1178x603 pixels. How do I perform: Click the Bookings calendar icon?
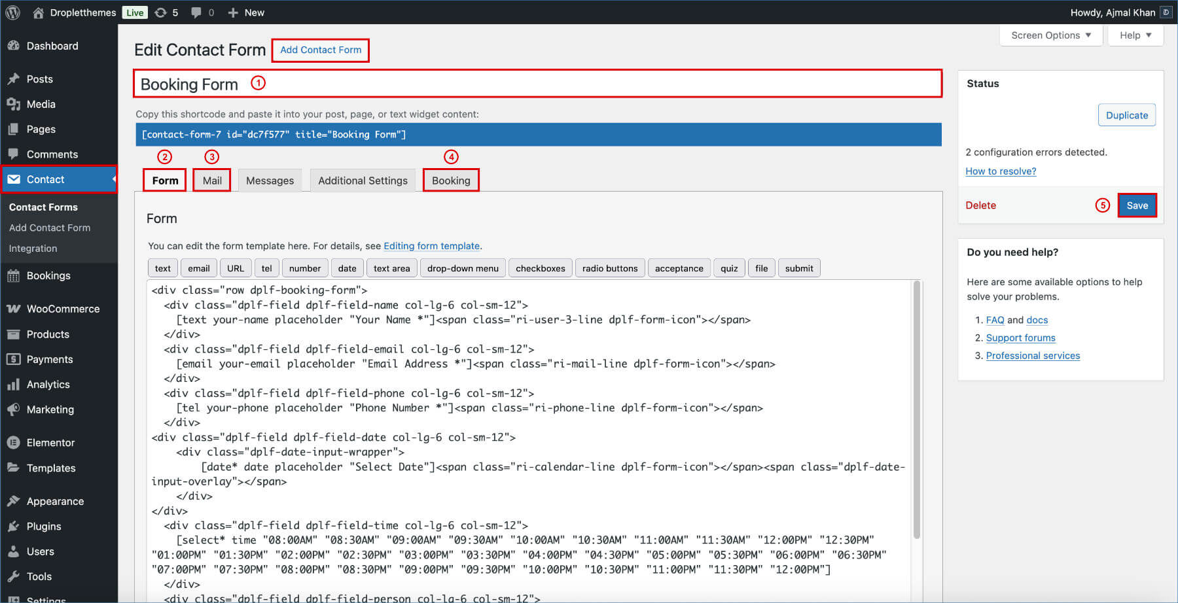(13, 276)
